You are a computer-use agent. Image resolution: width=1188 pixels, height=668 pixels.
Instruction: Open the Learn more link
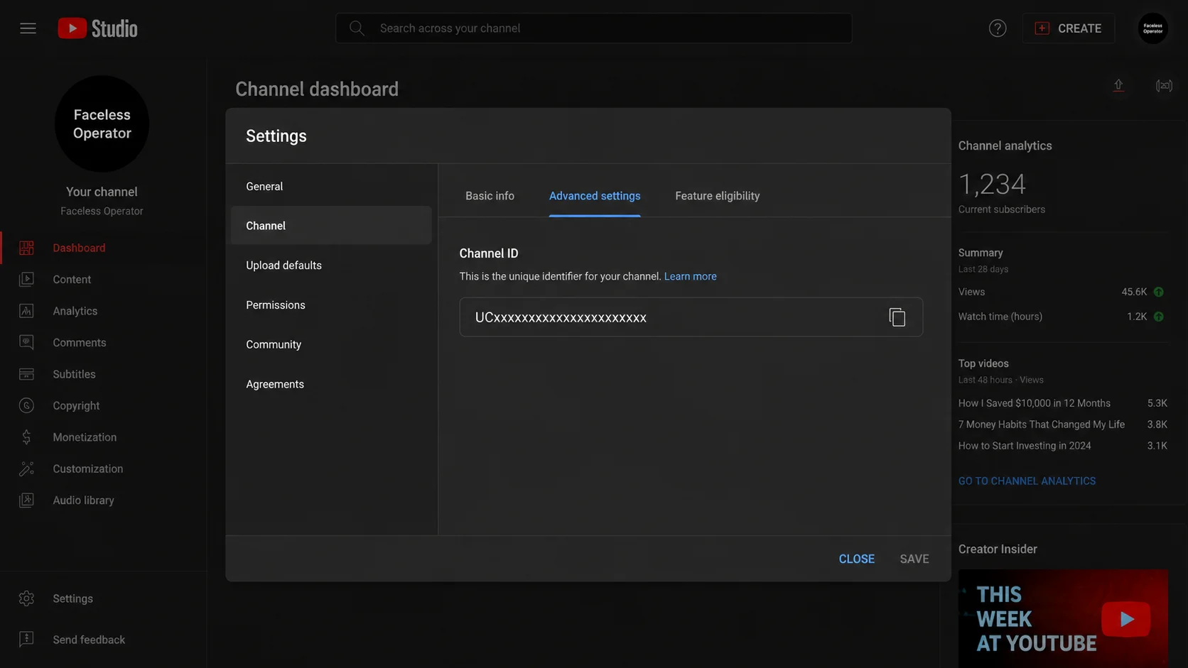click(690, 276)
